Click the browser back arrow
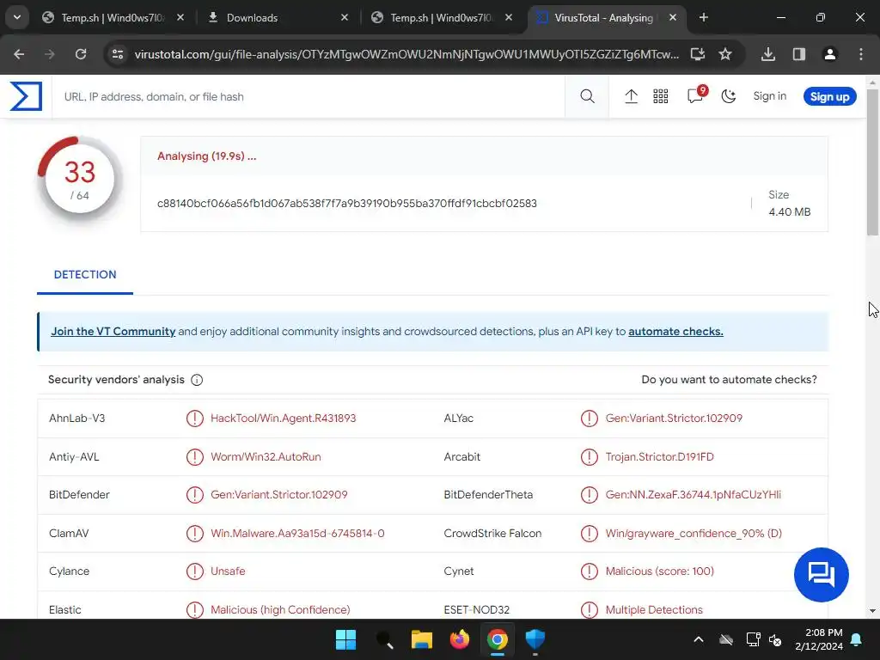Screen dimensions: 880x660 [19, 54]
